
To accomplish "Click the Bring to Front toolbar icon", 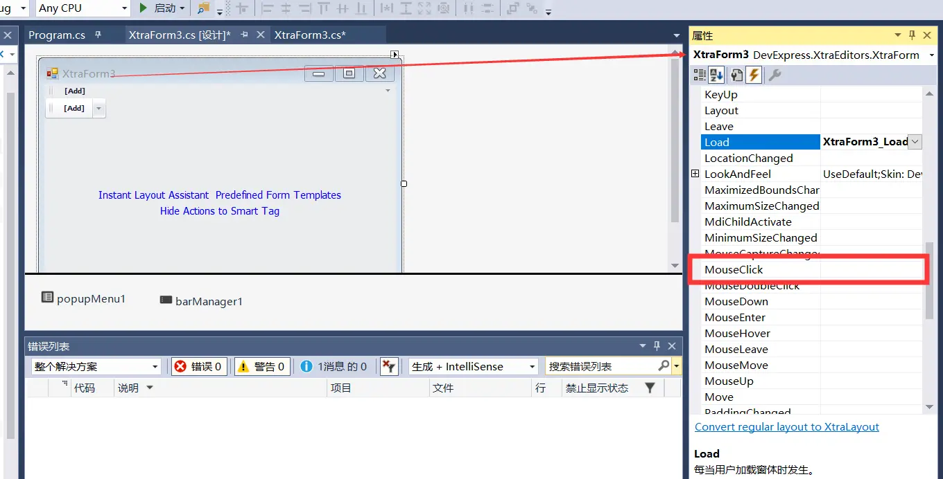I will click(x=513, y=8).
